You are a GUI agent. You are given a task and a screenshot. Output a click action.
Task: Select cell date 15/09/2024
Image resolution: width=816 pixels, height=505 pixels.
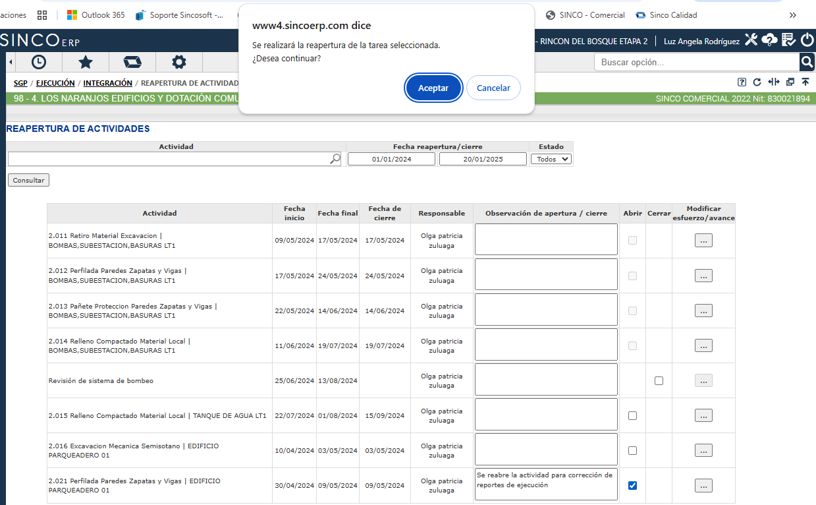pyautogui.click(x=385, y=416)
